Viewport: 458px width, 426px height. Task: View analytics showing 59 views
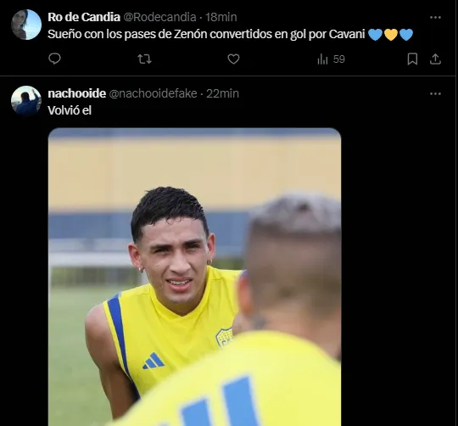332,59
